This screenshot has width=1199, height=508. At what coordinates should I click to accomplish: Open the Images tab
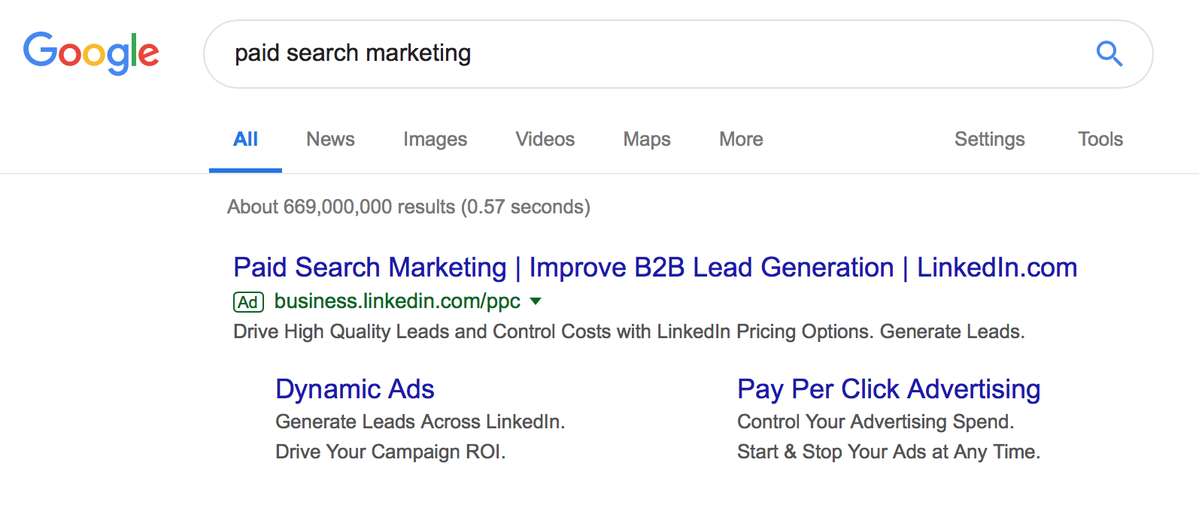435,139
